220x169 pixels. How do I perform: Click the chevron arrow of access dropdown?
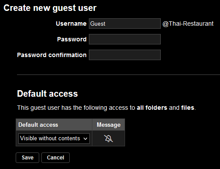point(85,139)
